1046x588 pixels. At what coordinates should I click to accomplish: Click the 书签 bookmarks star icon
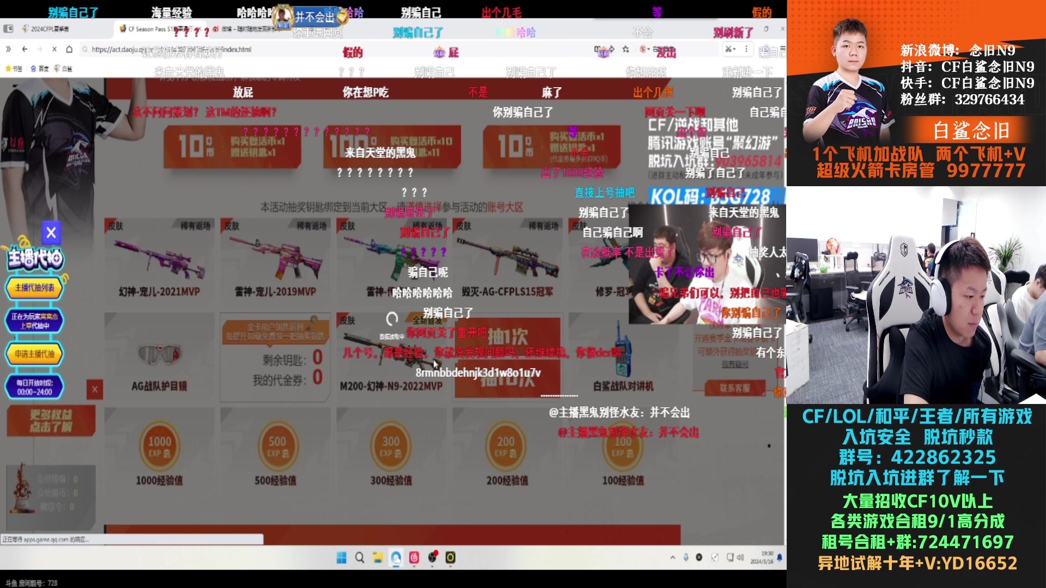tap(8, 69)
